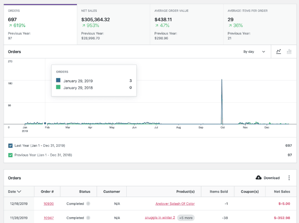Toggle Last Year 2019 series checkbox

(10, 146)
